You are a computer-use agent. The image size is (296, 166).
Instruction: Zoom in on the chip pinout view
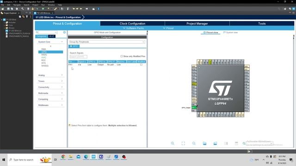[x=173, y=143]
